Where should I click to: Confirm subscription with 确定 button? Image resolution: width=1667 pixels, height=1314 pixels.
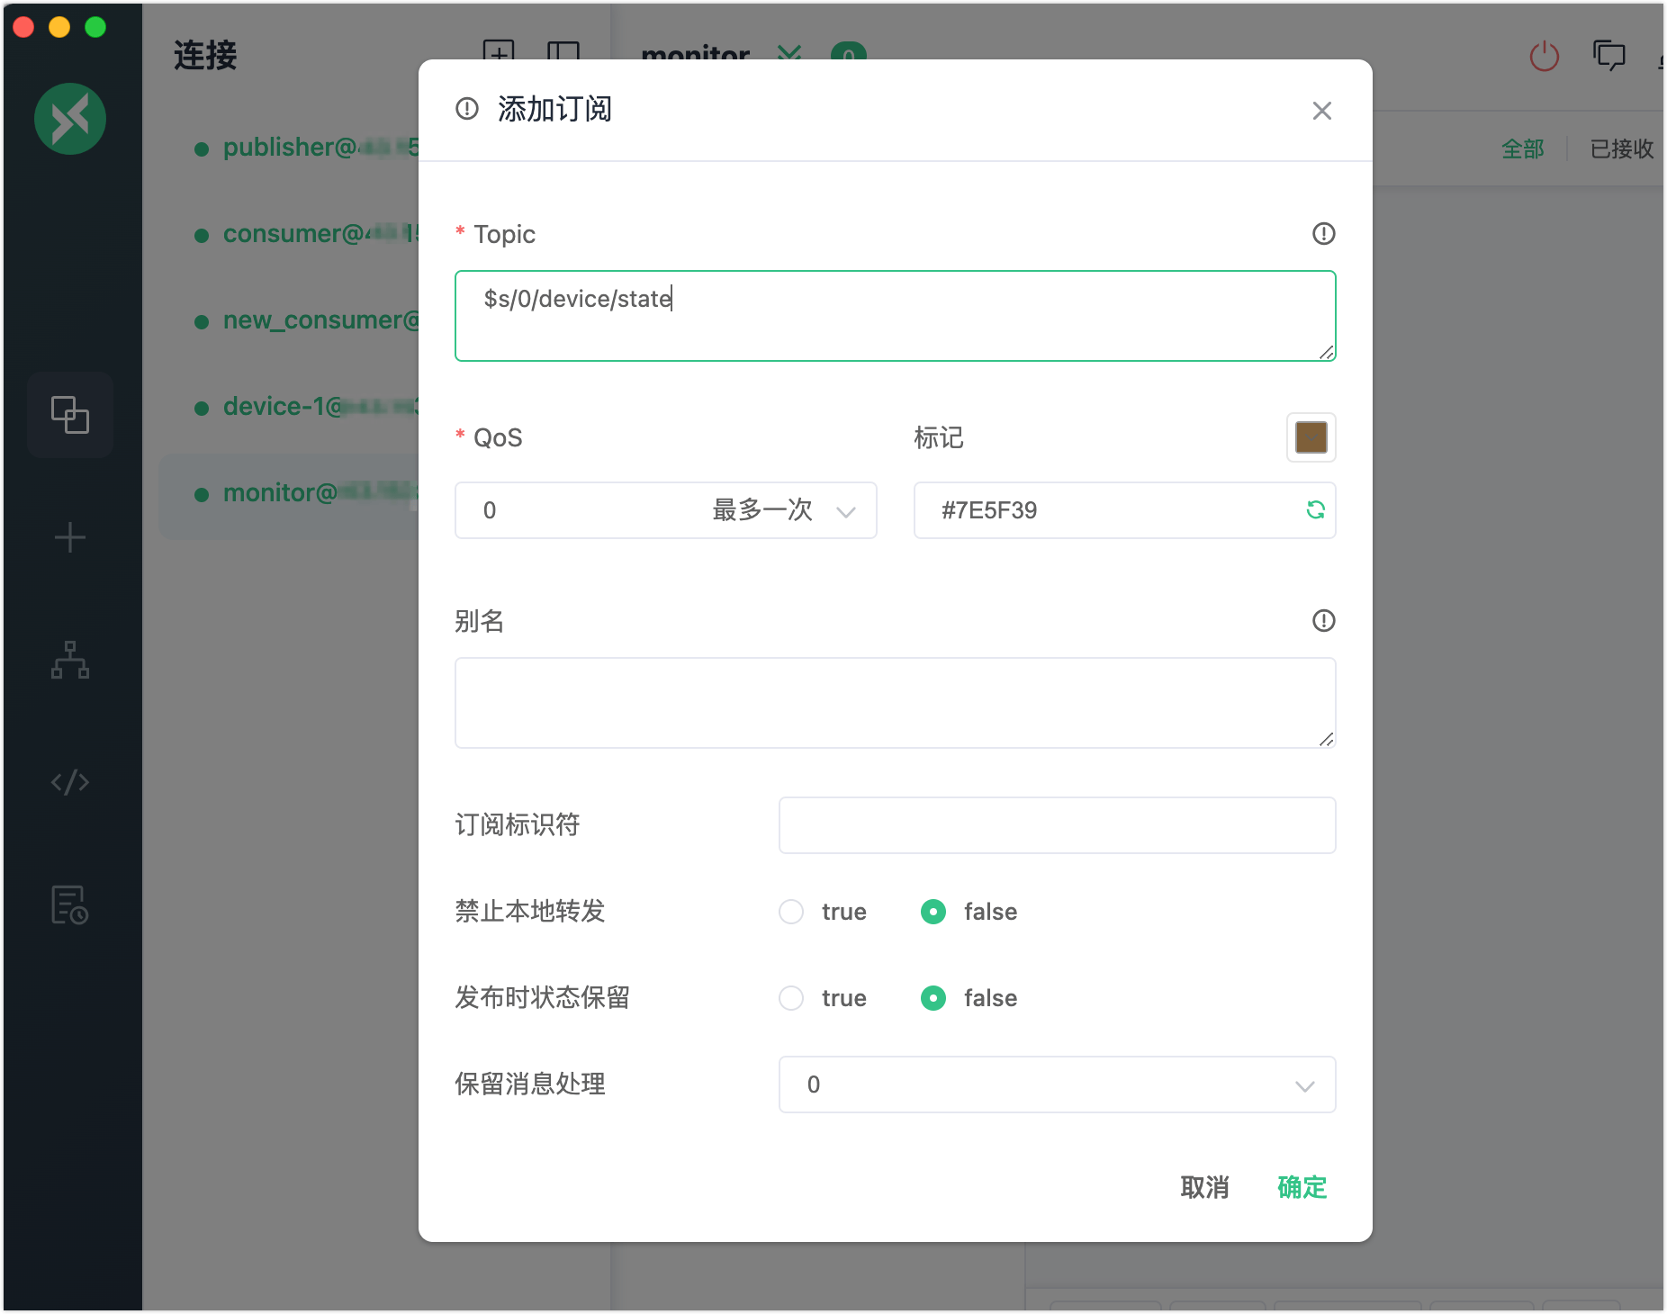point(1302,1187)
